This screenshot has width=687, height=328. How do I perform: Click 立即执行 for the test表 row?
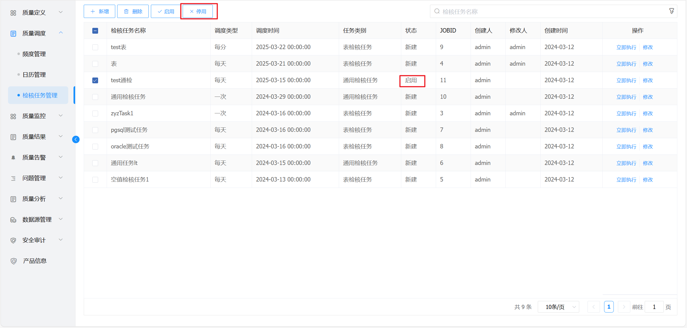[x=626, y=47]
